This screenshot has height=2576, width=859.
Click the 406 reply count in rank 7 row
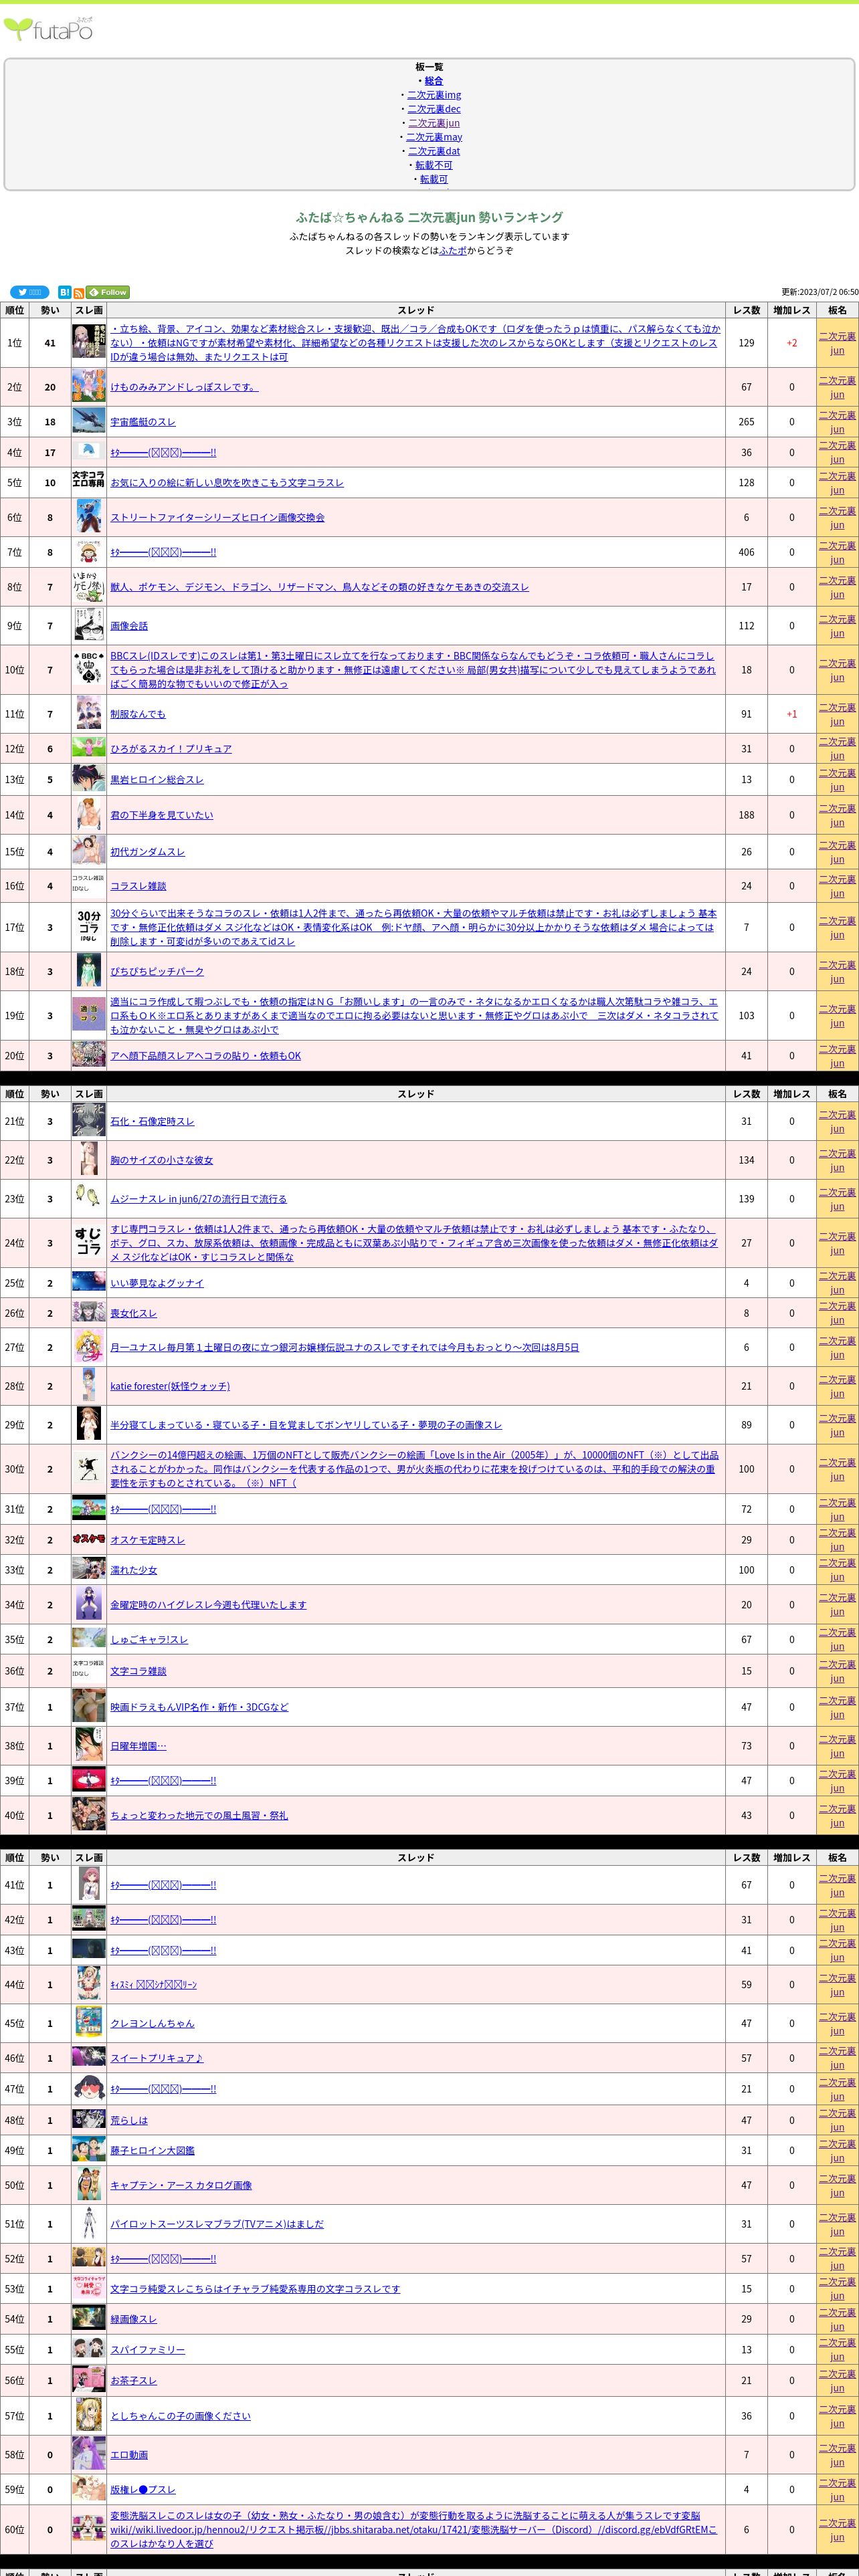pos(746,552)
